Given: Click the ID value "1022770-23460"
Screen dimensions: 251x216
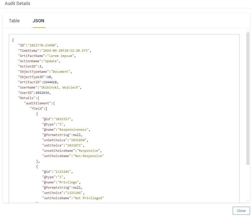Looking at the screenshot, I should click(42, 45).
